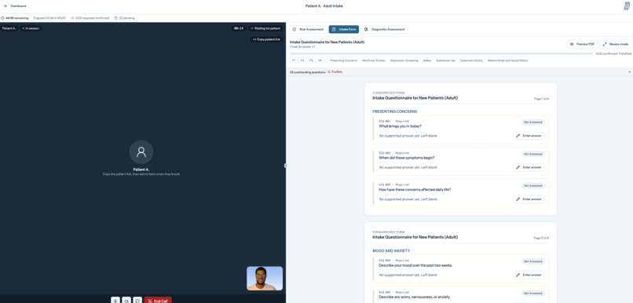Go to Mood and Anxiety section link
633x303 pixels.
point(373,60)
